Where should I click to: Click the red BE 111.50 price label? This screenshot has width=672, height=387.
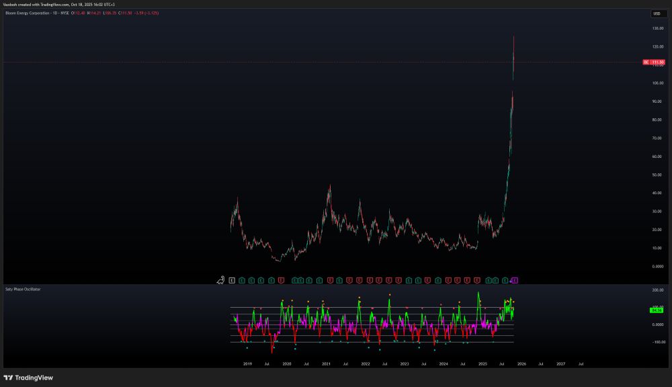pos(654,62)
